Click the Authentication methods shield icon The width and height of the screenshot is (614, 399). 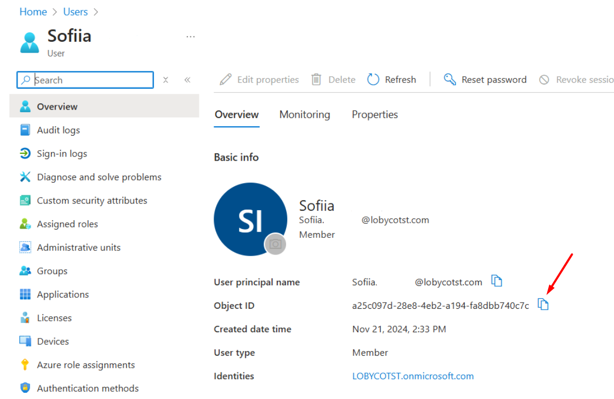[25, 388]
